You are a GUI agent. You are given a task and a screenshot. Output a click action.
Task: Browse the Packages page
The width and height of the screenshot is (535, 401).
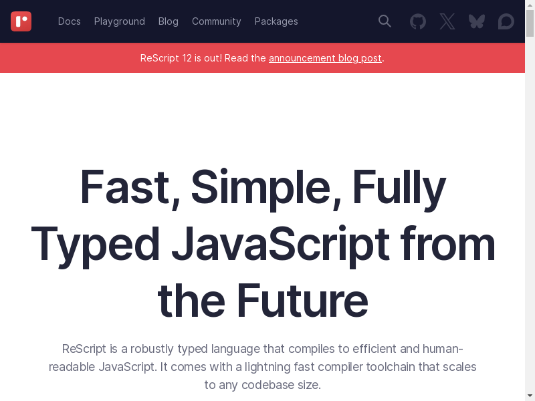276,21
